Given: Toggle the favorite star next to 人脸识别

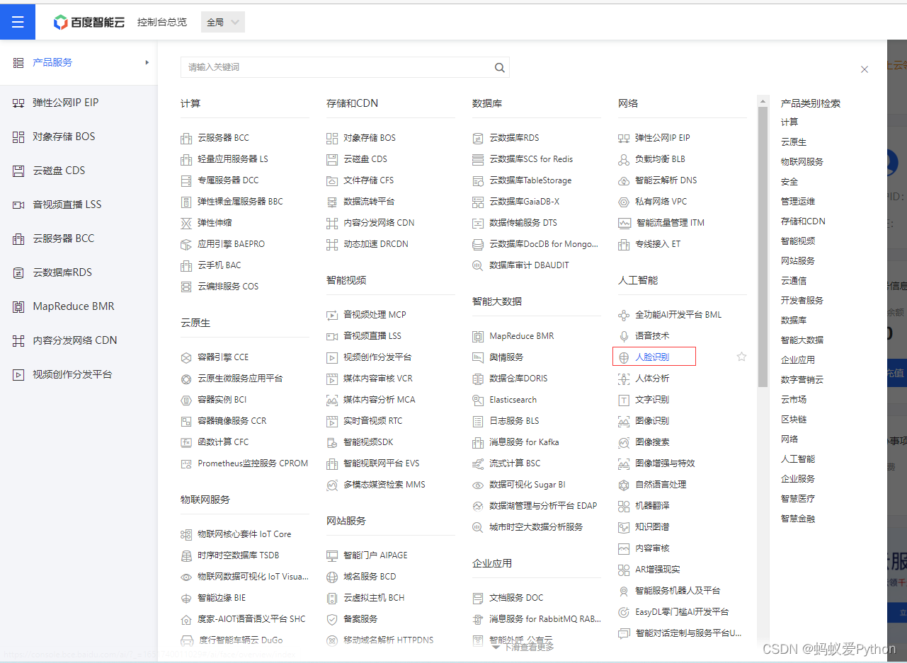Looking at the screenshot, I should [x=741, y=357].
